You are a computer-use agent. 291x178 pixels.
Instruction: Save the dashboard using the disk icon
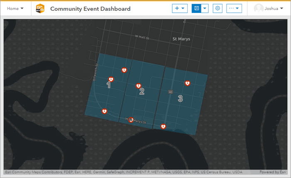[x=196, y=8]
